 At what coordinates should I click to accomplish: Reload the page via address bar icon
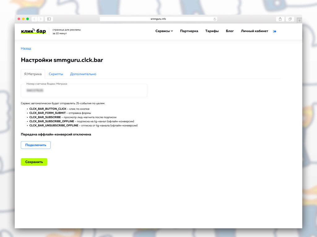pyautogui.click(x=215, y=19)
